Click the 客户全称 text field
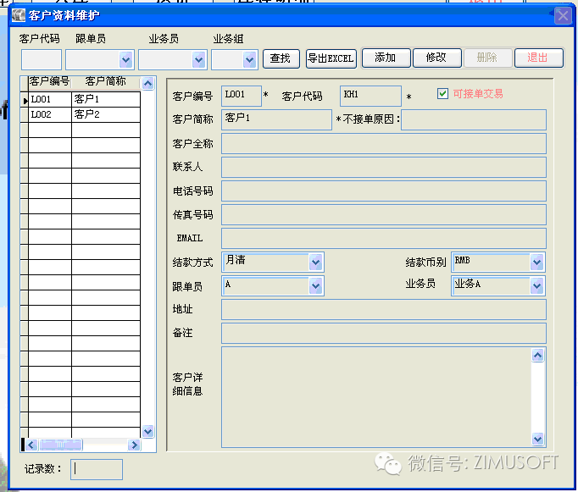 383,143
